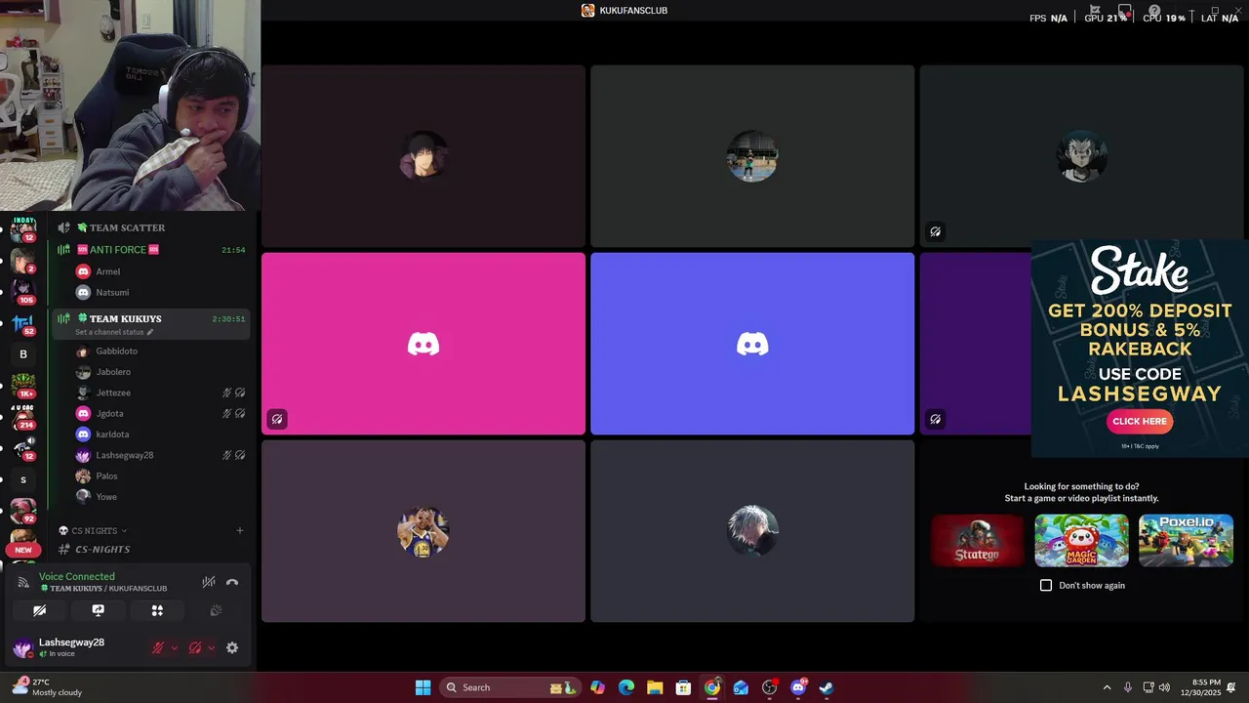Open the Activities launcher button
The height and width of the screenshot is (703, 1249).
[157, 610]
